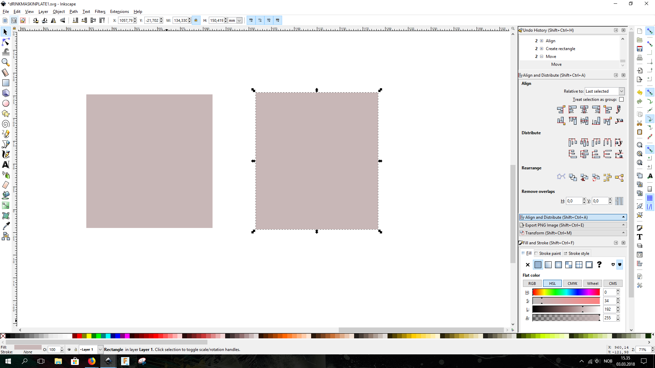Select the Node edit tool
The image size is (655, 368).
[x=5, y=42]
